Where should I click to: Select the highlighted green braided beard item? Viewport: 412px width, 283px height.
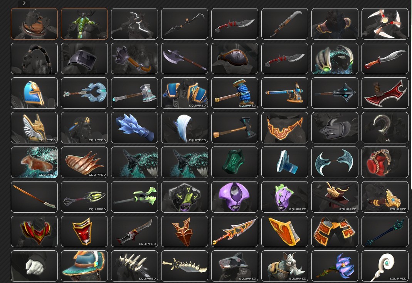pos(84,24)
